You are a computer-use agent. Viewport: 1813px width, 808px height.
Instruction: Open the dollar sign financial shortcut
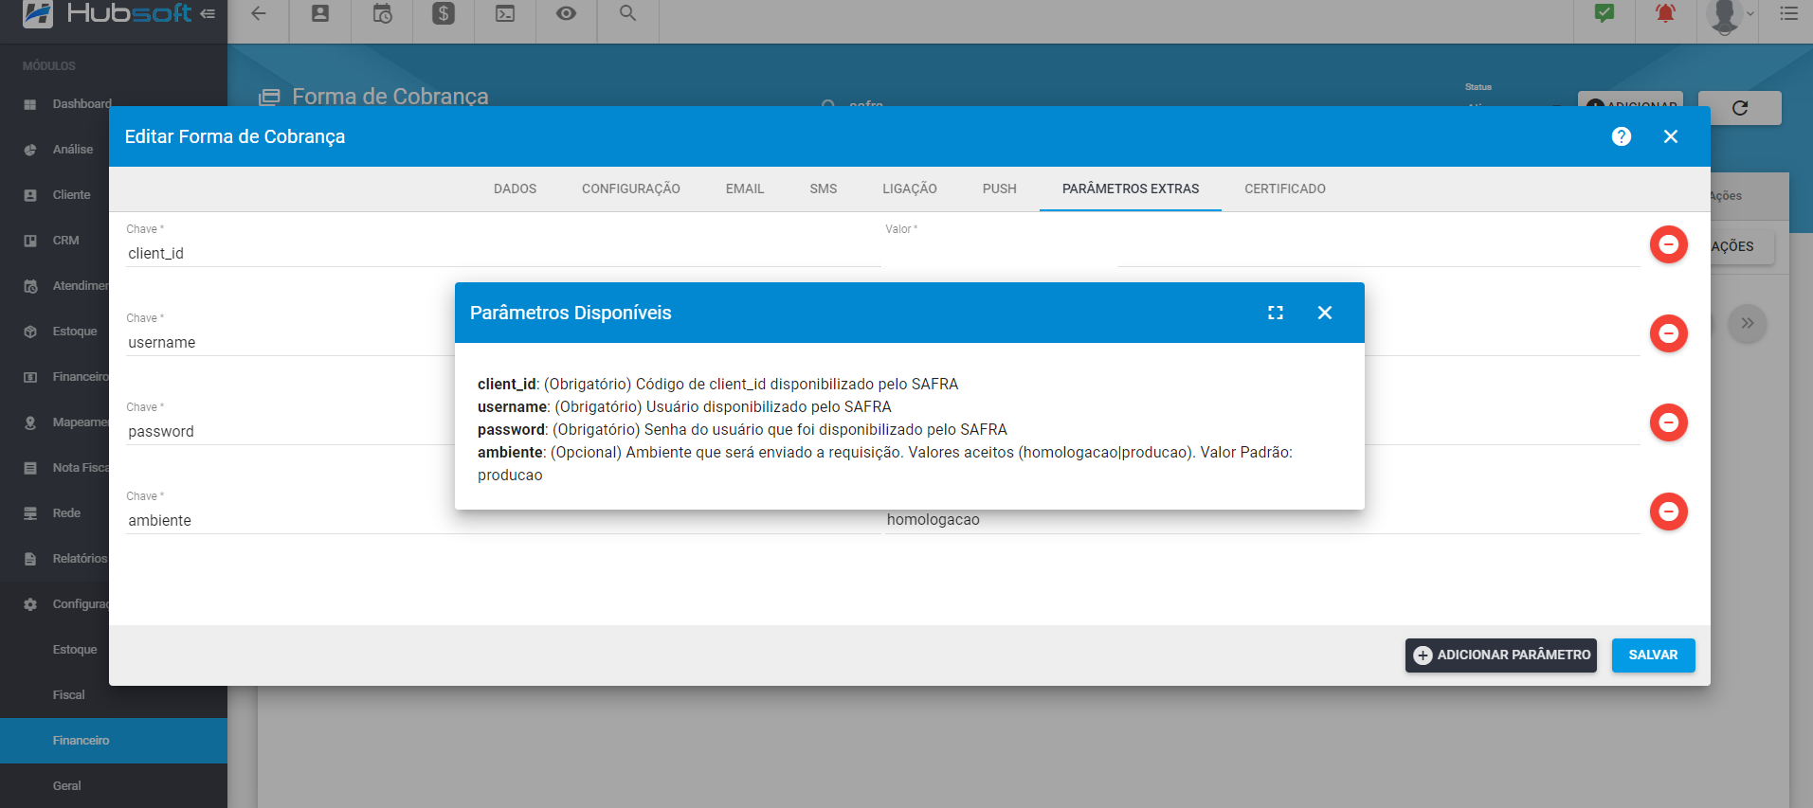coord(444,13)
